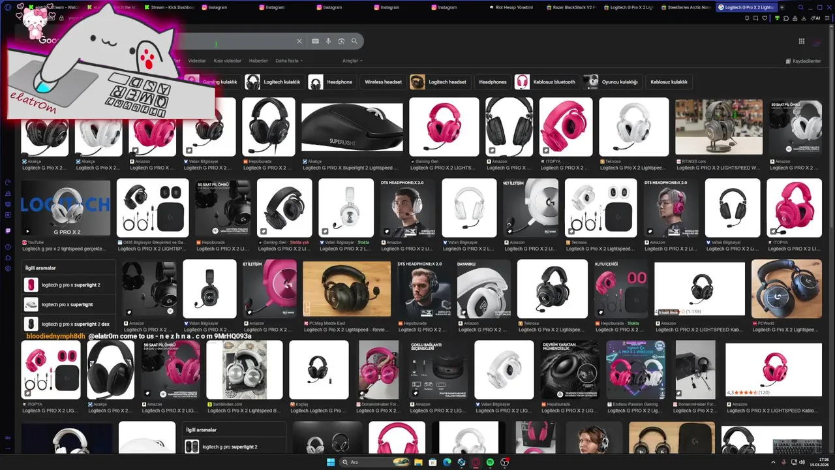Filter by the Kablosuz kulaklık chip
This screenshot has width=835, height=470.
[x=669, y=82]
